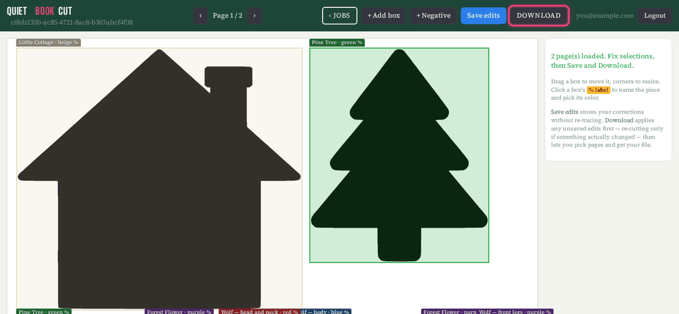Open the Forest Flower purple label tag
Viewport: 679px width, 314px height.
coord(179,311)
